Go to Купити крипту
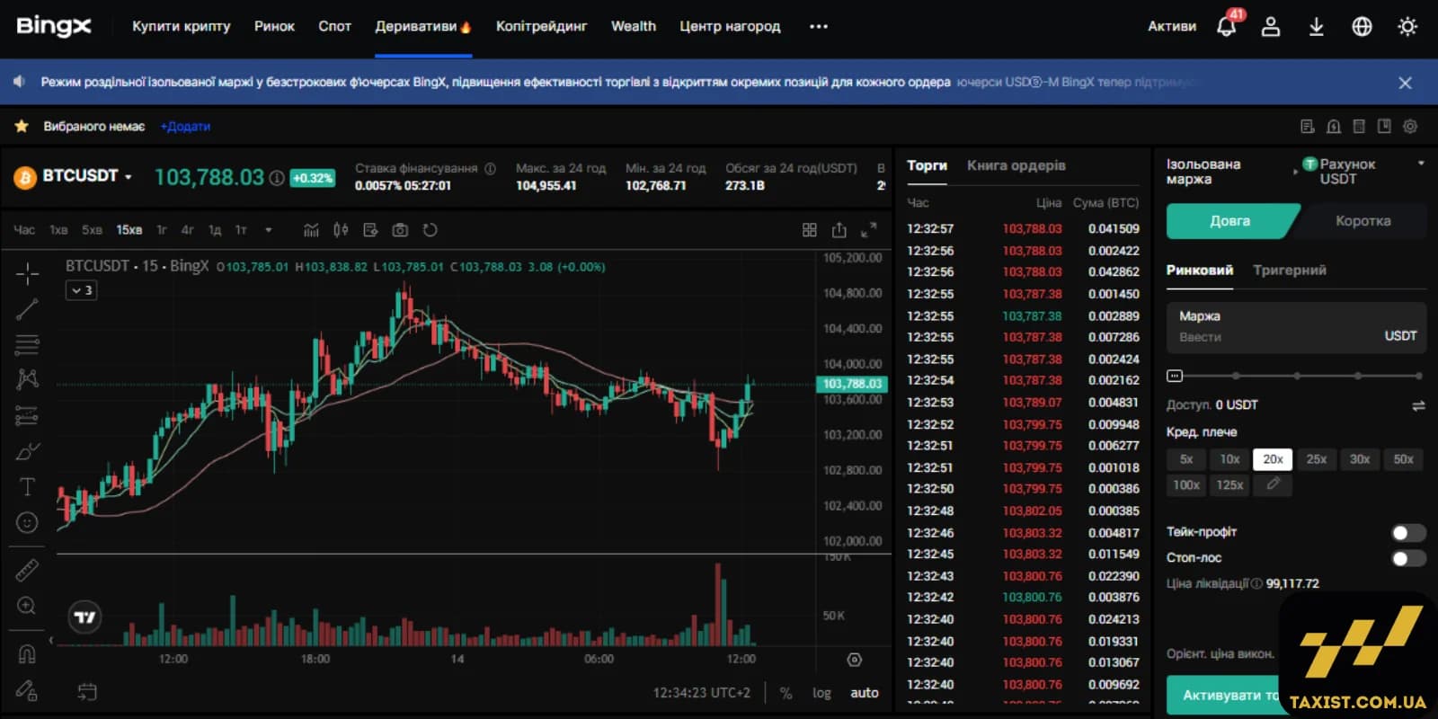Viewport: 1438px width, 719px height. pyautogui.click(x=182, y=26)
